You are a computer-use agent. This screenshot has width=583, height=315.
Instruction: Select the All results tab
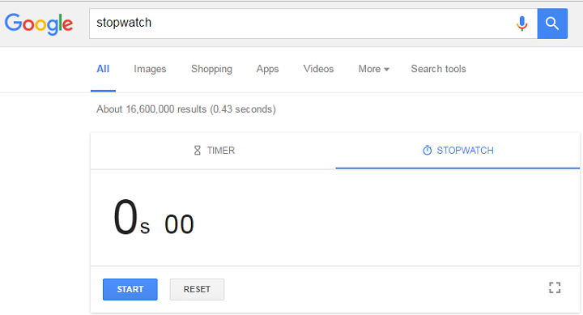point(103,69)
